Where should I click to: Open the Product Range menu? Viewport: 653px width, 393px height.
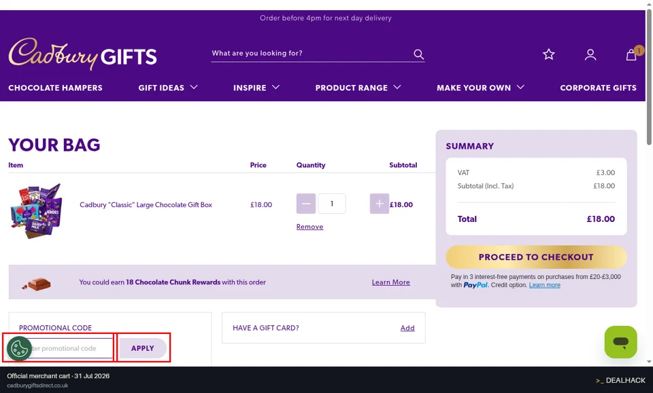click(352, 88)
